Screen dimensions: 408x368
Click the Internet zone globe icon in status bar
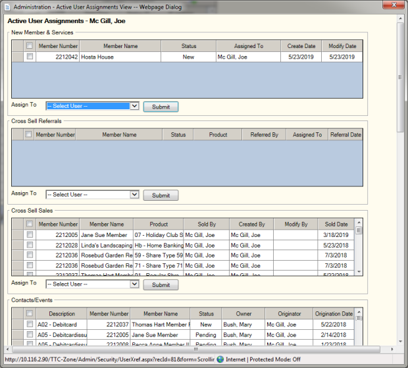pyautogui.click(x=220, y=359)
